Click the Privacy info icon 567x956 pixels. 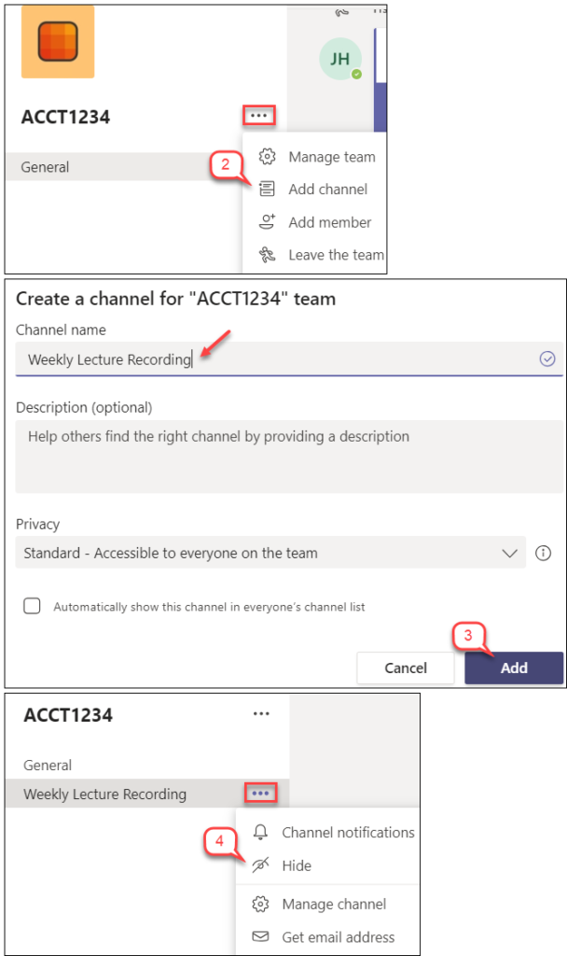pos(543,553)
